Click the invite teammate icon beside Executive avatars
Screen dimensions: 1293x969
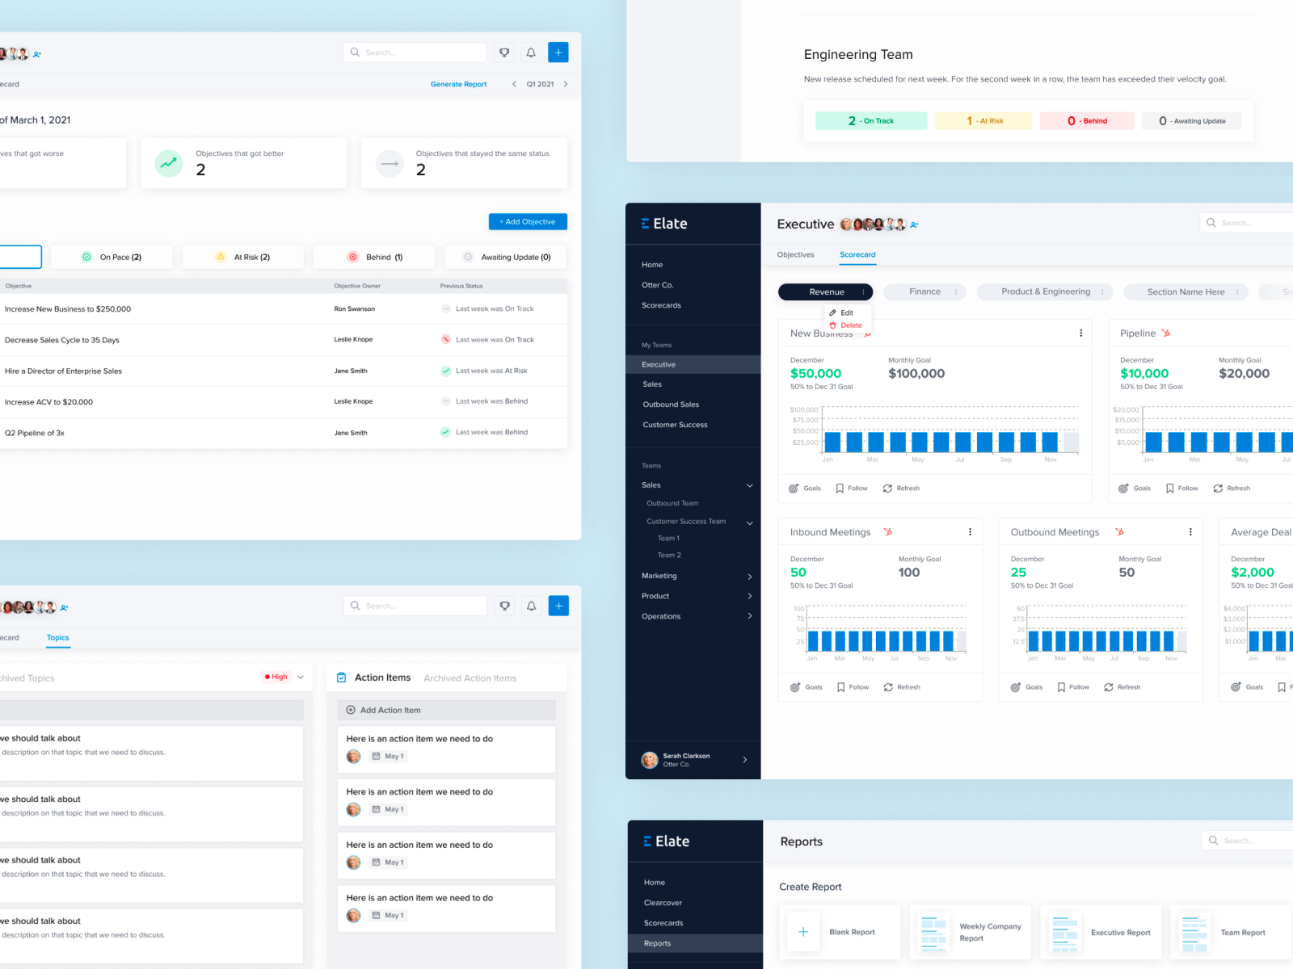click(914, 224)
